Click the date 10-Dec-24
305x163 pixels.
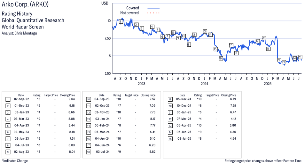click(x=184, y=105)
